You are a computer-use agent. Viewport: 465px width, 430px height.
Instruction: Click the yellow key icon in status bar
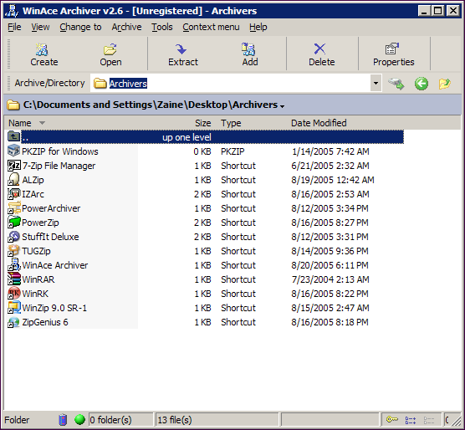392,419
